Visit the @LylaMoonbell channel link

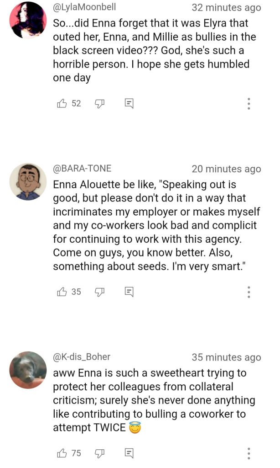pos(84,7)
